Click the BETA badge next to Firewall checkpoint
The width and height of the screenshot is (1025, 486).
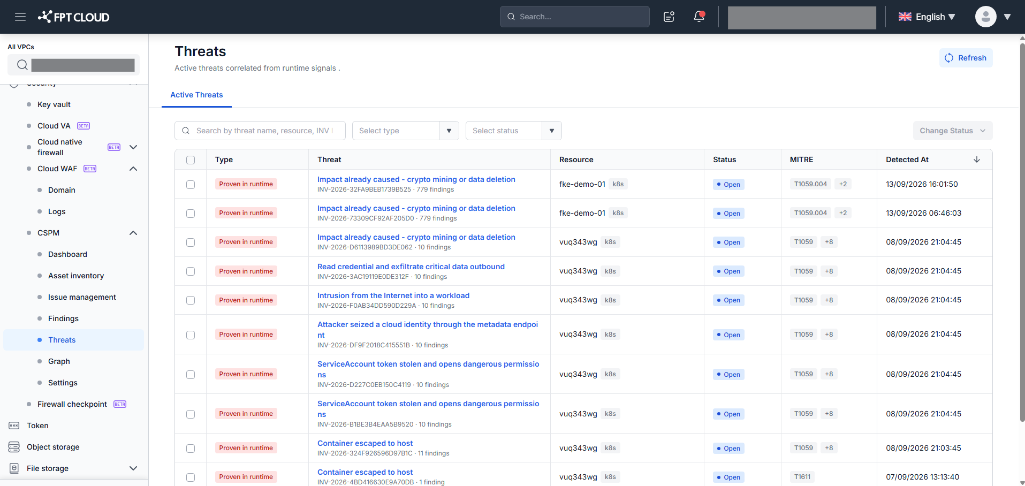coord(120,404)
